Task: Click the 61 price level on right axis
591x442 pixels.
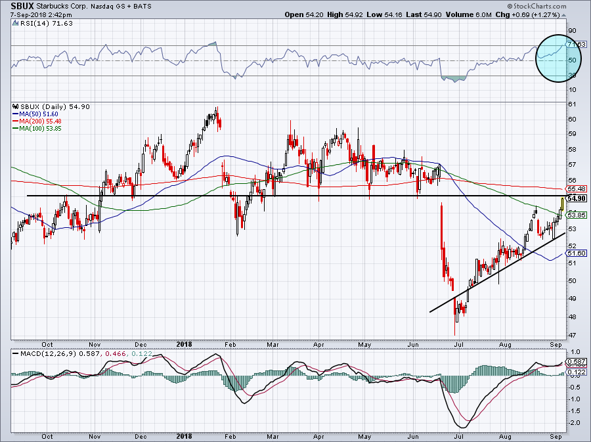Action: click(572, 104)
